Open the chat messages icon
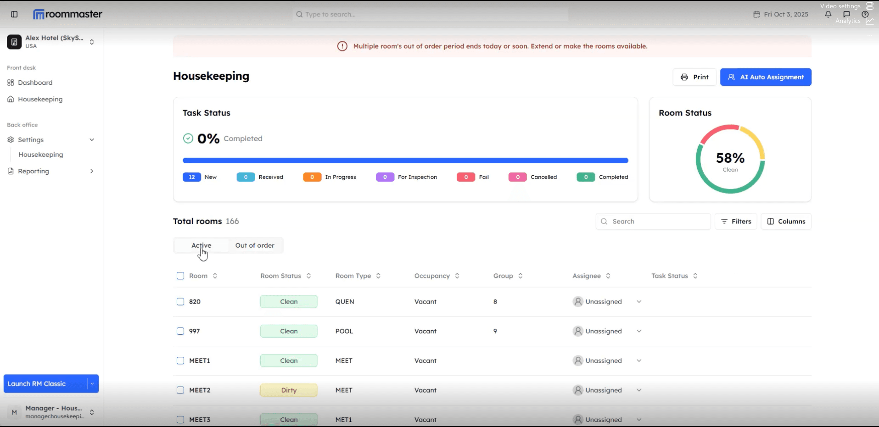The height and width of the screenshot is (427, 879). pos(846,14)
